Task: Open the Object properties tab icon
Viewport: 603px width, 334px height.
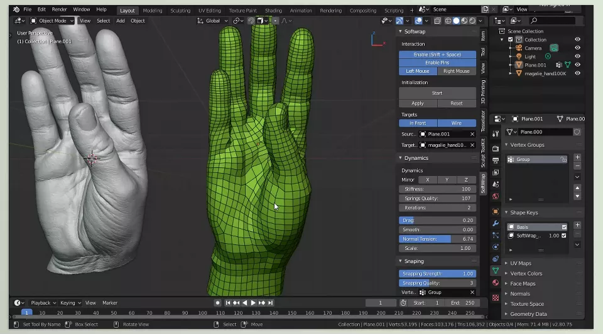Action: coord(496,211)
